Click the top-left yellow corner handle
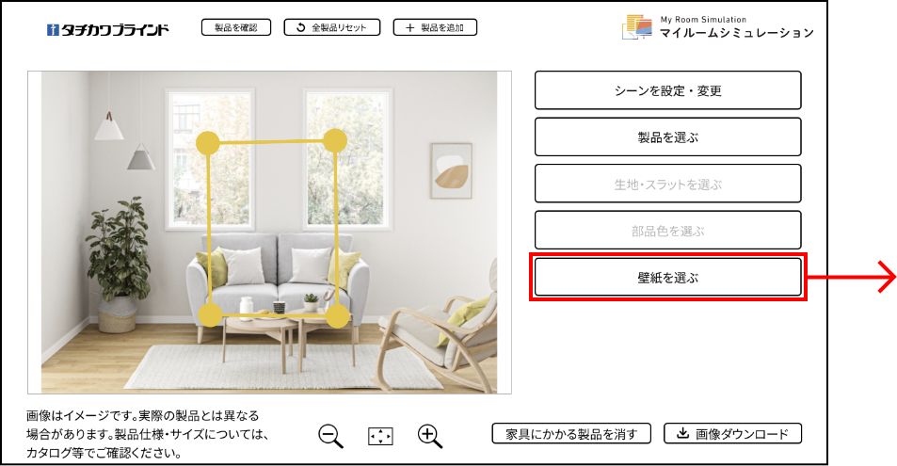897x466 pixels. coord(208,142)
